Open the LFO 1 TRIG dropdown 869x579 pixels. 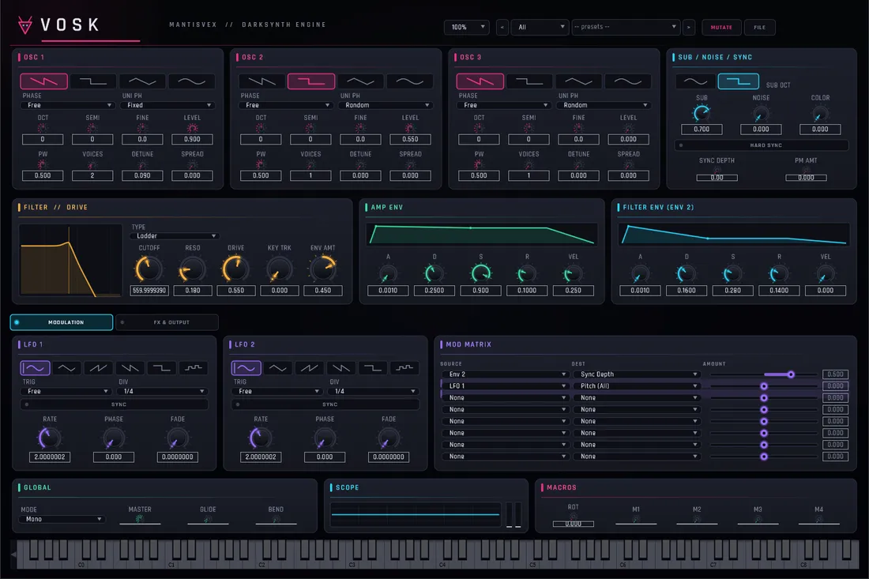[66, 391]
